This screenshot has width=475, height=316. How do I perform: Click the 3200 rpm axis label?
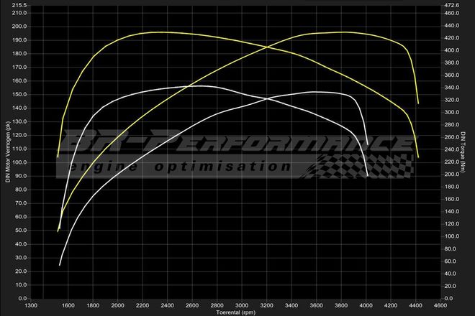[266, 306]
